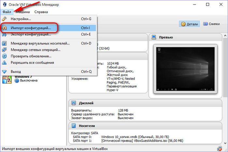Viewport: 228px width, 152px height.
Task: Click the wrench icon next to Настройки
Action: click(x=4, y=19)
